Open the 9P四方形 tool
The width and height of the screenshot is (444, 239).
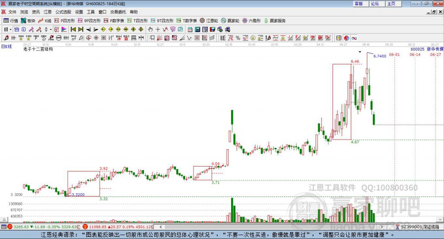click(x=89, y=21)
